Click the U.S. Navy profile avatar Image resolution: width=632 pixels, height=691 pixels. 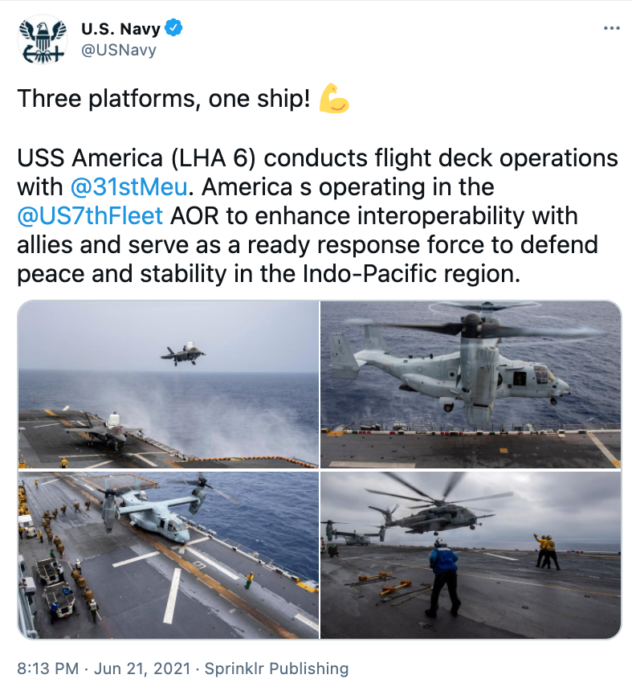43,39
